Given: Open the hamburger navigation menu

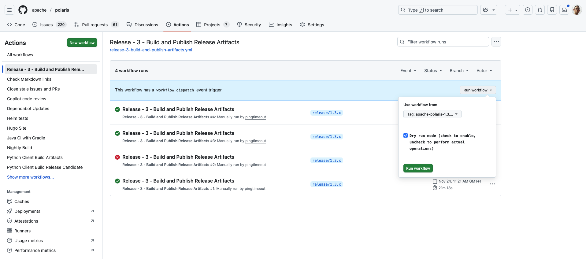Looking at the screenshot, I should (9, 10).
